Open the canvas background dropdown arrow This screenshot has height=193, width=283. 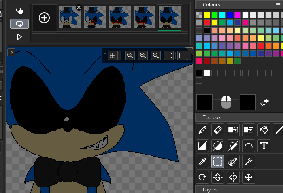point(189,55)
